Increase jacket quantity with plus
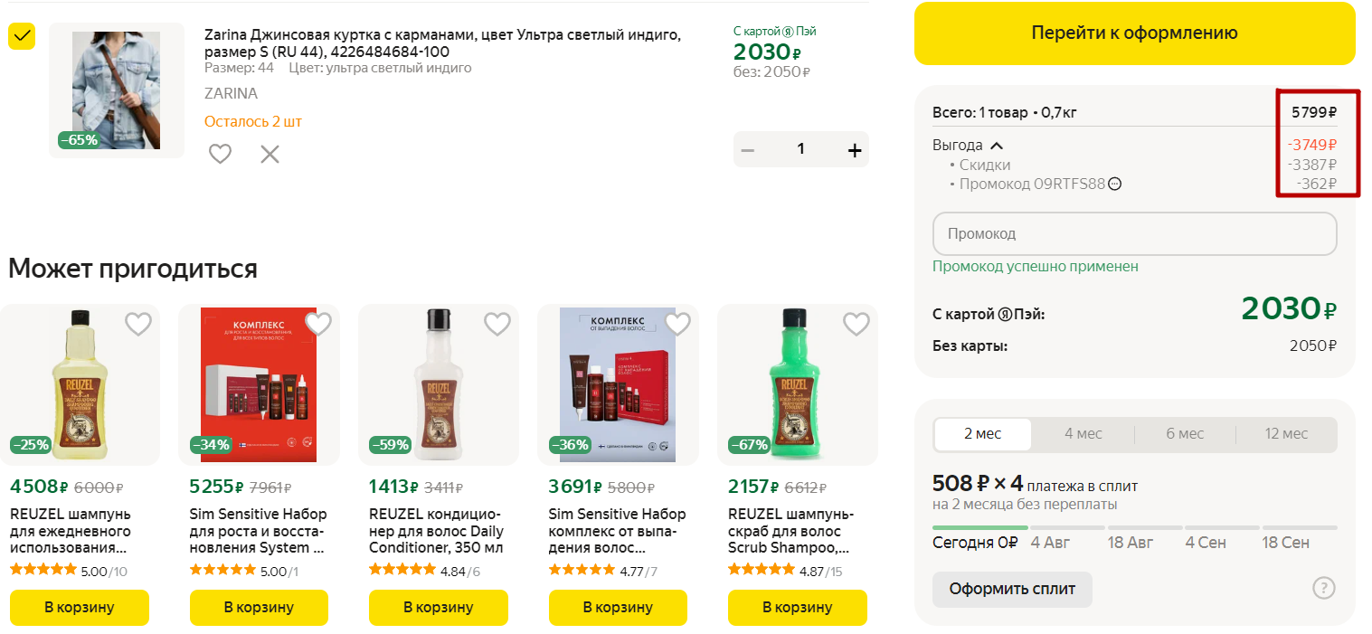This screenshot has width=1372, height=634. (855, 150)
